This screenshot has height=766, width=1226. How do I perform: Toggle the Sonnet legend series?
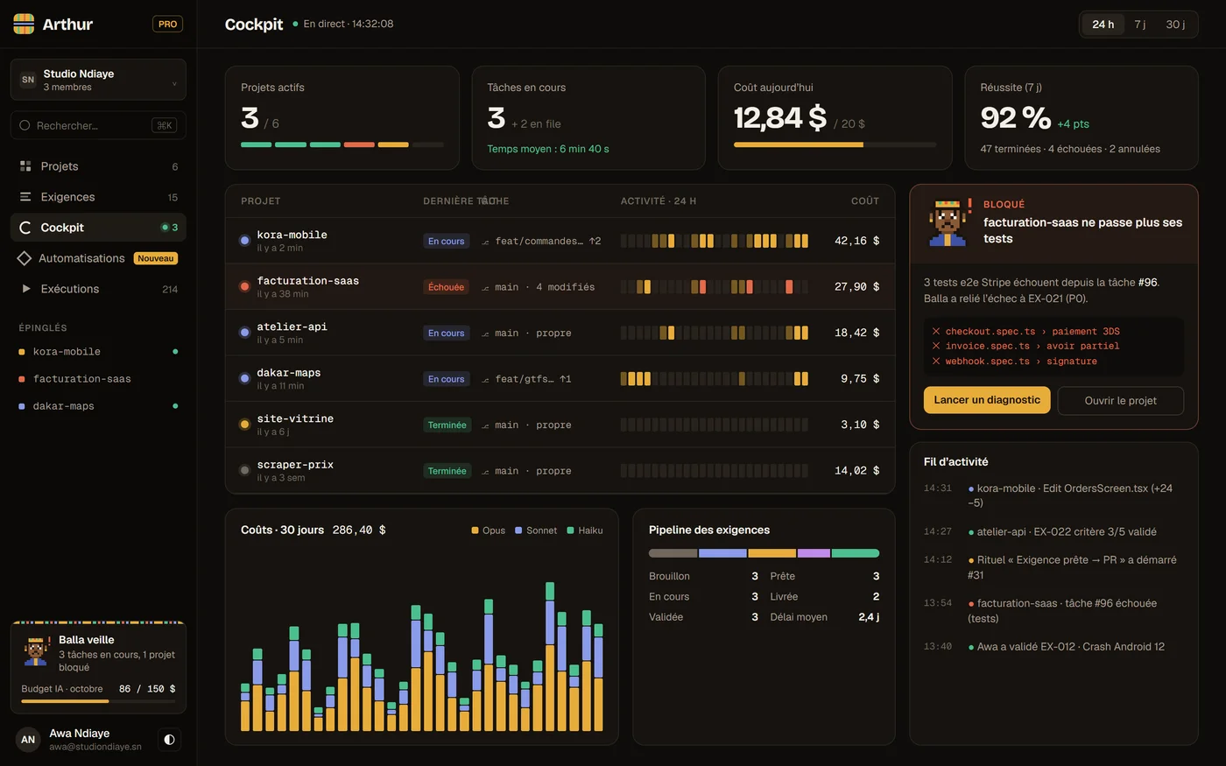536,531
